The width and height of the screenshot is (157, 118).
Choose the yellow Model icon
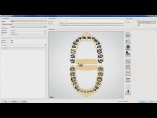click(128, 79)
